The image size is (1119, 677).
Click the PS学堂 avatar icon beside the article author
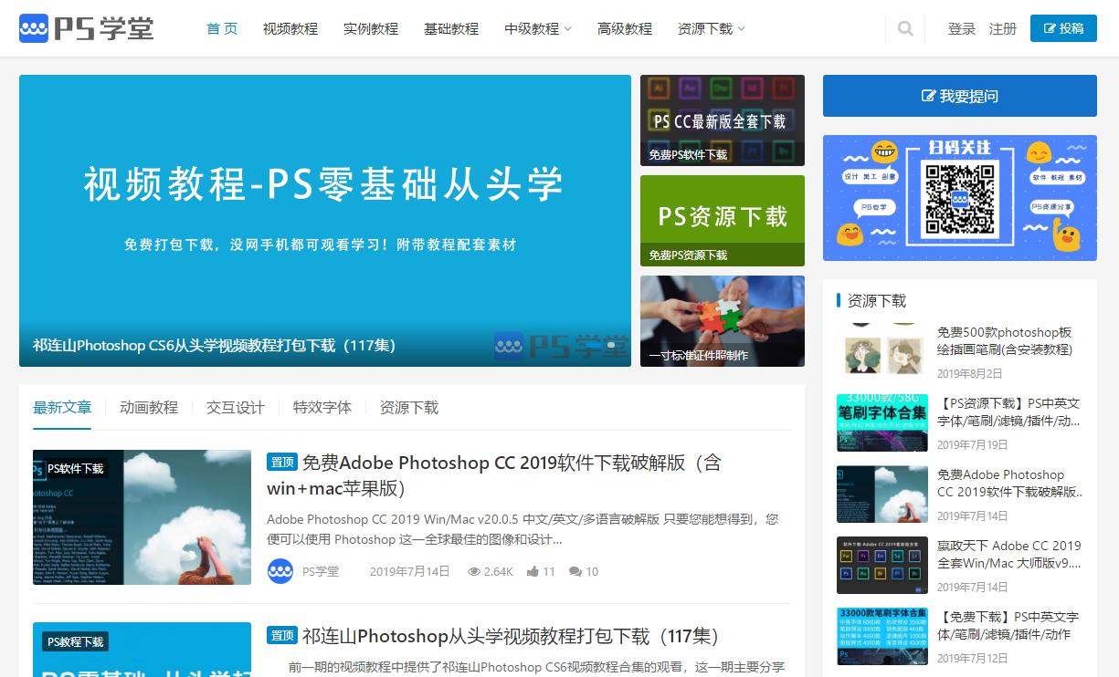(x=280, y=571)
